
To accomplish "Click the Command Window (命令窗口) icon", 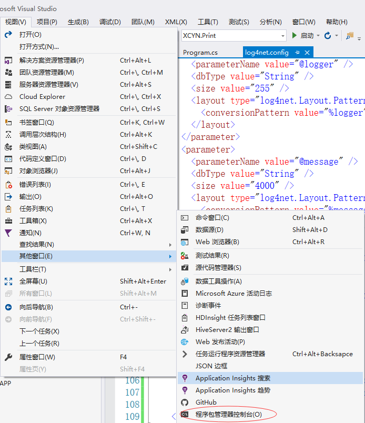I will pos(185,218).
